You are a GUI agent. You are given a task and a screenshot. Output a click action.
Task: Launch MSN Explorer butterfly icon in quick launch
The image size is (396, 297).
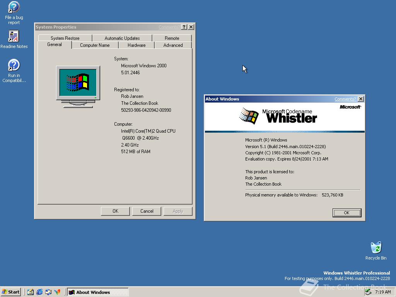(x=58, y=292)
